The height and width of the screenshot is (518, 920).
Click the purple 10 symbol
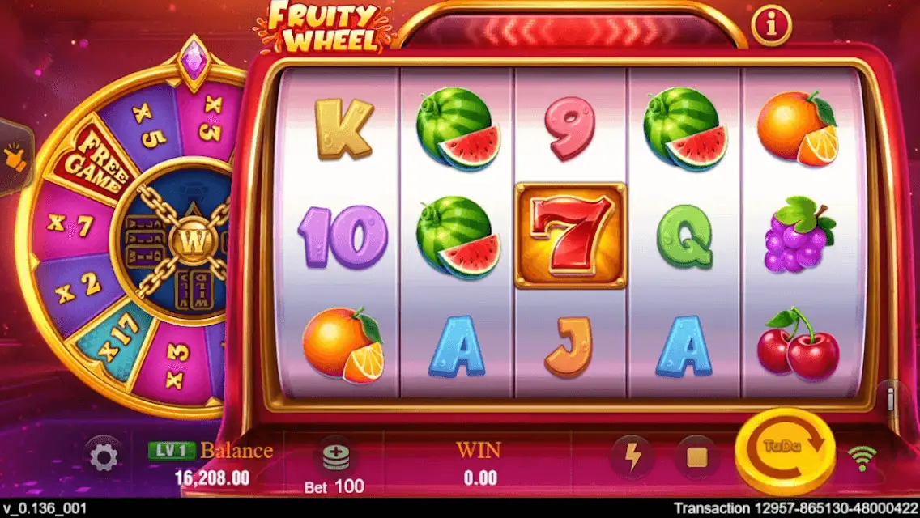[343, 237]
